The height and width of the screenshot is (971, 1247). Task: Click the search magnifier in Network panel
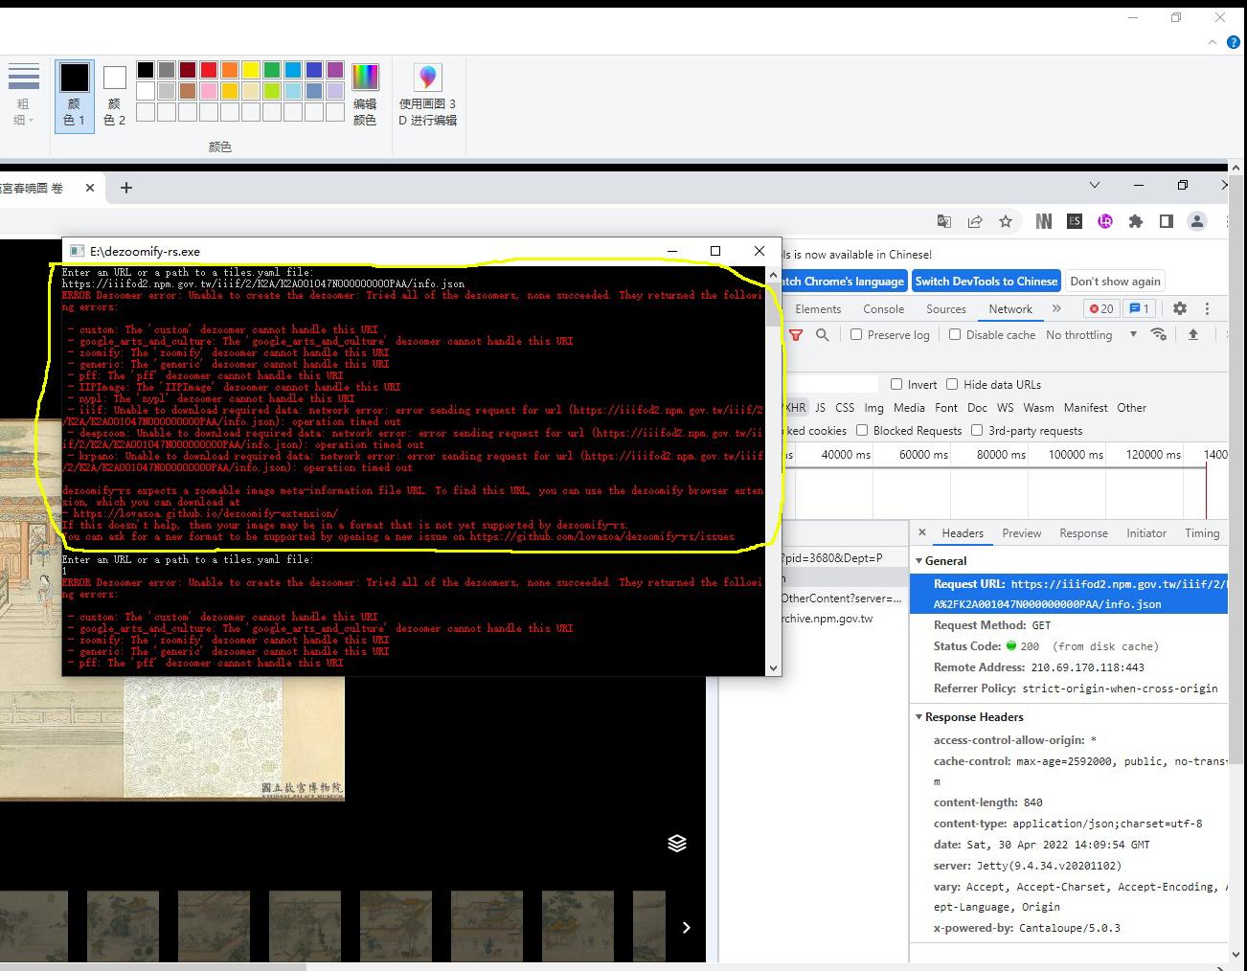point(822,334)
